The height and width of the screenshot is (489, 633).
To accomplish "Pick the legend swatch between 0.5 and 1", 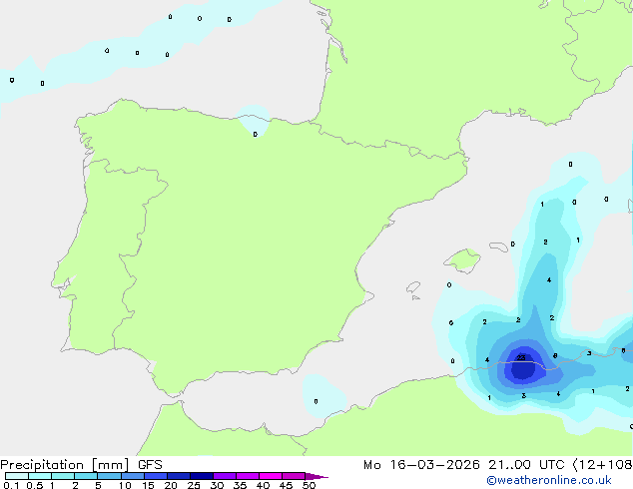I will point(40,476).
